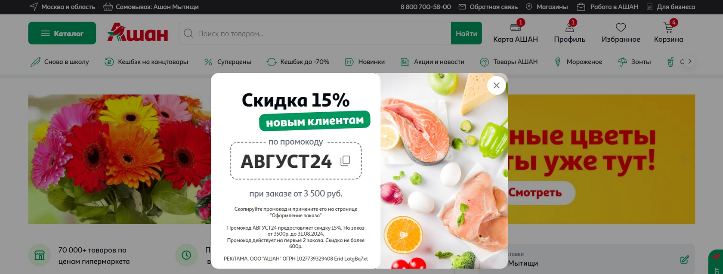Close the discount popup
This screenshot has height=274, width=723.
496,86
